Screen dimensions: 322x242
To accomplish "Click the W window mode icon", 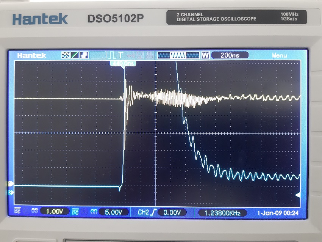I will point(205,55).
